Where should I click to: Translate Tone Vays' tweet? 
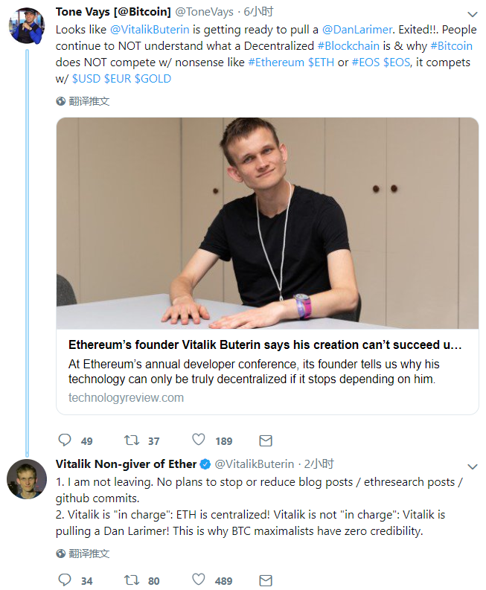[83, 101]
